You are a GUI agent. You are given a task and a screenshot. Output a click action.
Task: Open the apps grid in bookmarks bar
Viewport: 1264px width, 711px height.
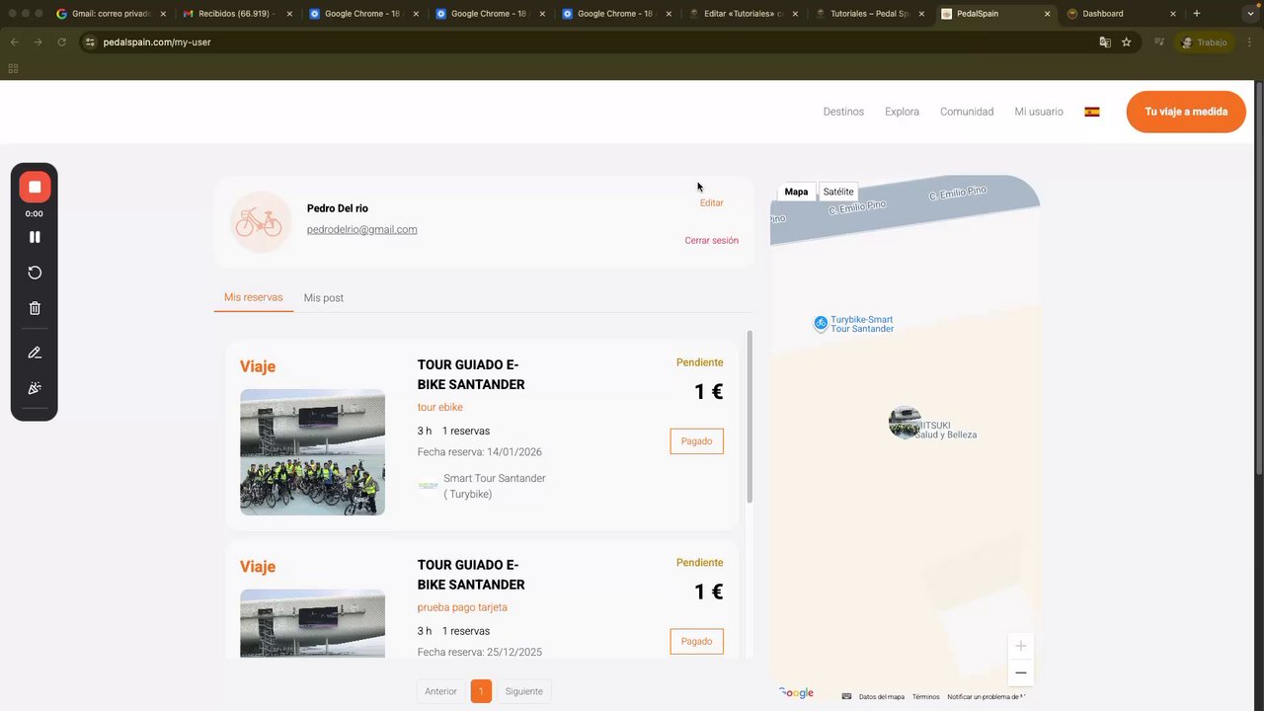(x=13, y=68)
